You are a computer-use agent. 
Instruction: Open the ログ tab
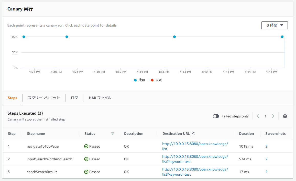point(74,98)
